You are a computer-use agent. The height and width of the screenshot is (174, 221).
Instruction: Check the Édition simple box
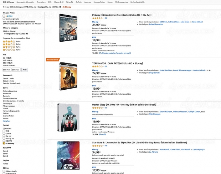point(4,171)
